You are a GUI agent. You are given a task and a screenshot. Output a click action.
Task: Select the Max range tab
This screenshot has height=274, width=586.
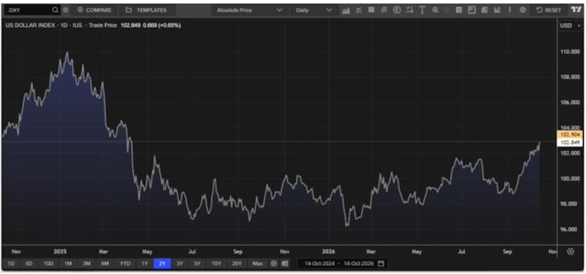(257, 264)
